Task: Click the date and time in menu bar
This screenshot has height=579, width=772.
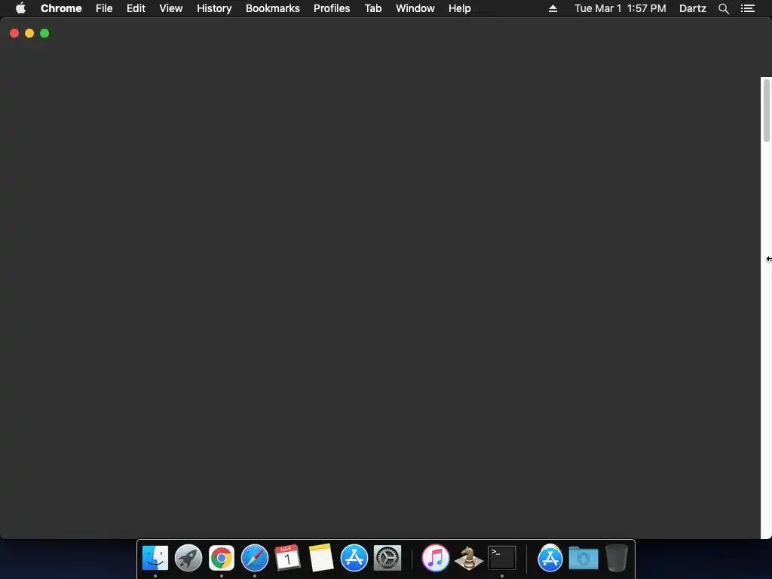Action: pyautogui.click(x=620, y=8)
